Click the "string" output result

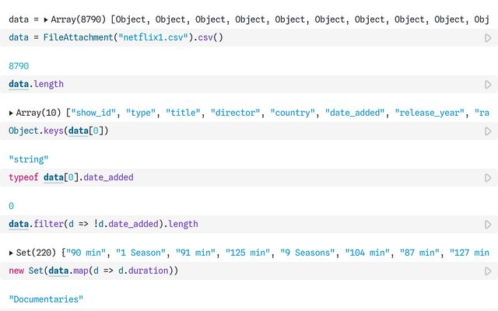[29, 159]
